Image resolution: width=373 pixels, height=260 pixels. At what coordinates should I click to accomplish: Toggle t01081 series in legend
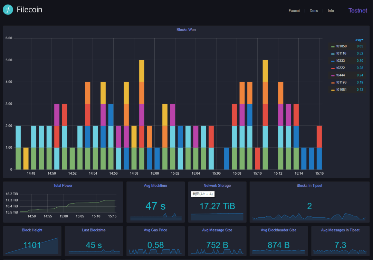point(341,90)
